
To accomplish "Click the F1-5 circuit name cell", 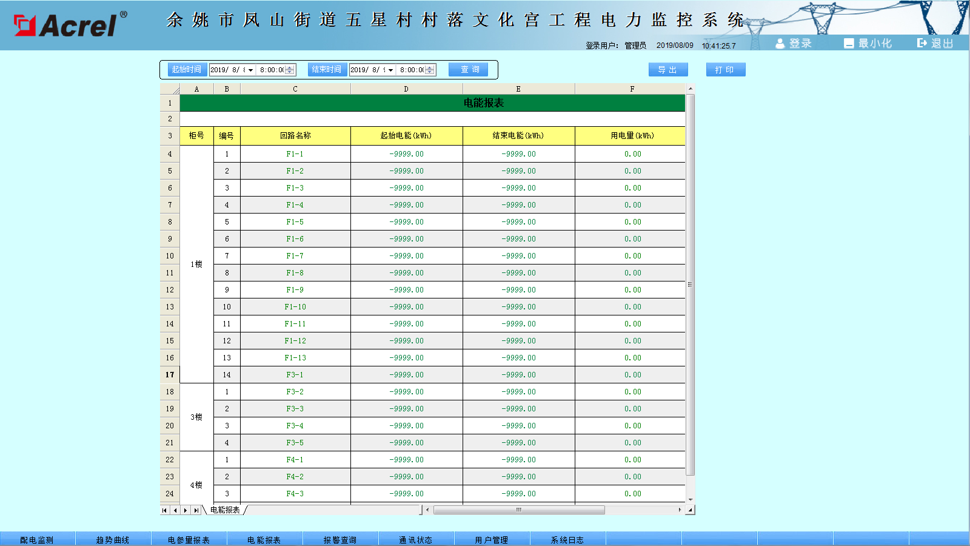I will [x=295, y=222].
